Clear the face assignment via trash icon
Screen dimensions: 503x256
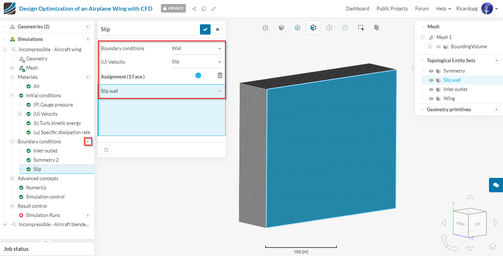[x=220, y=76]
